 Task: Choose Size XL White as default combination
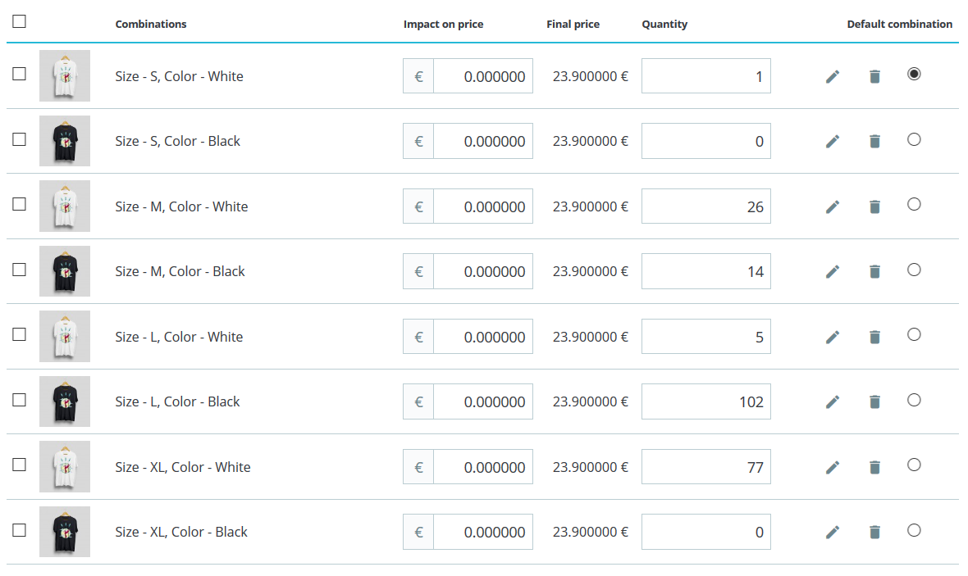914,465
